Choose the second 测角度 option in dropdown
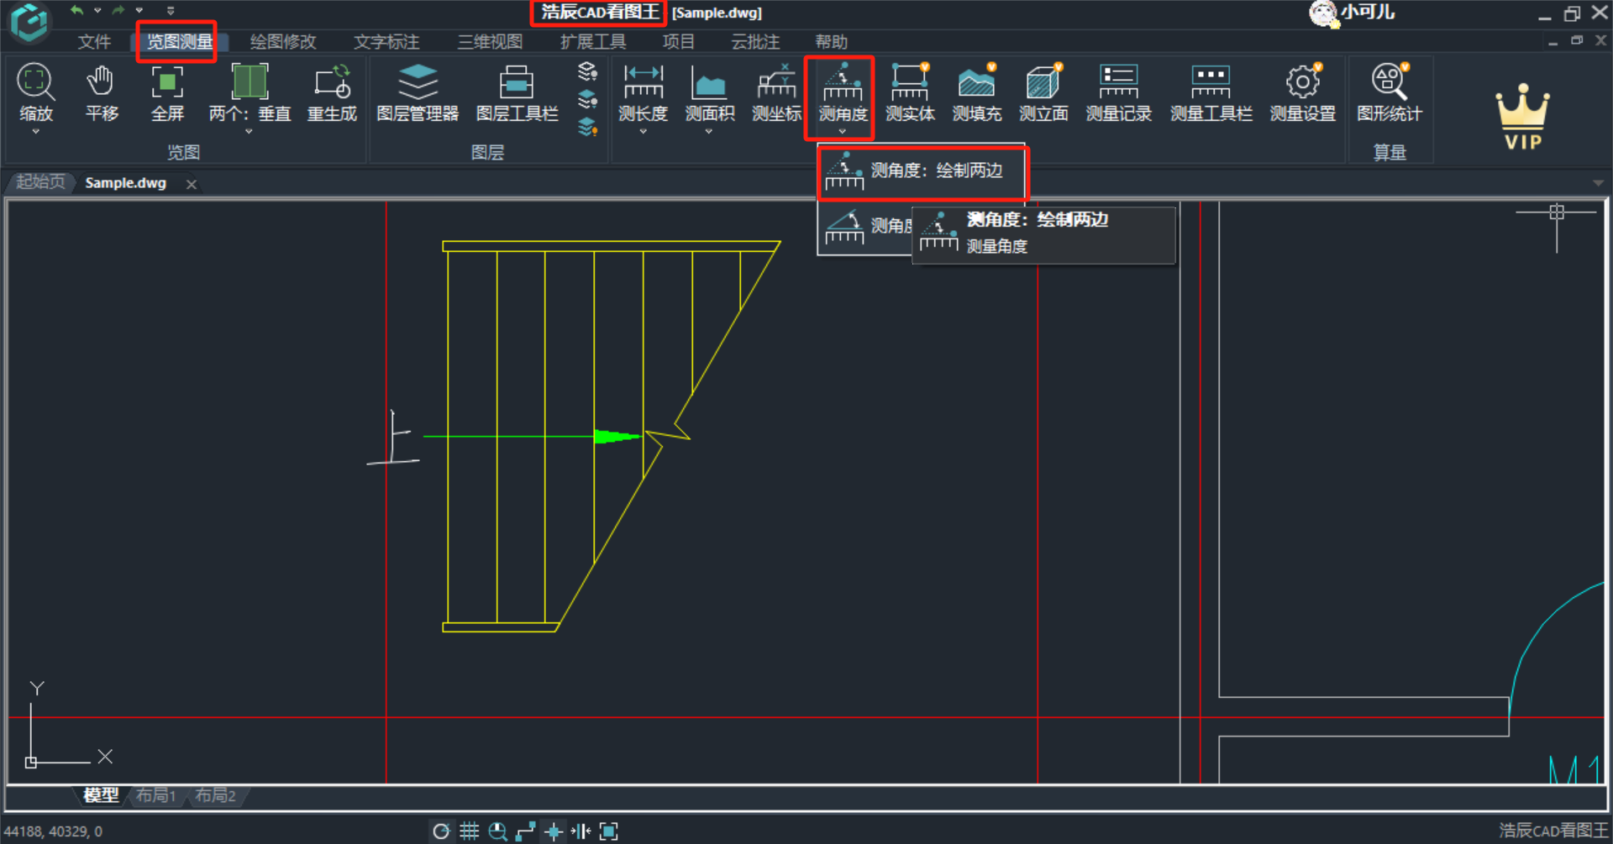Screen dimensions: 1613x844 click(865, 226)
